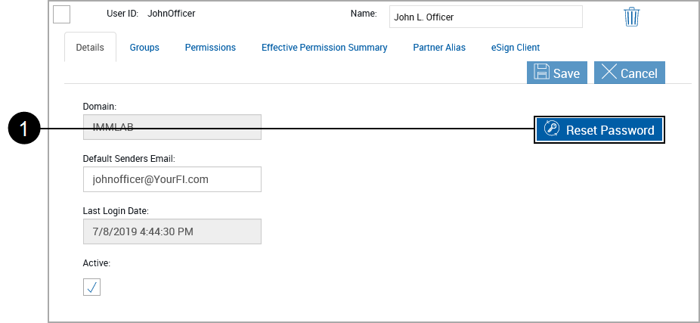View the Effective Permission Summary tab
This screenshot has width=700, height=323.
pyautogui.click(x=324, y=47)
